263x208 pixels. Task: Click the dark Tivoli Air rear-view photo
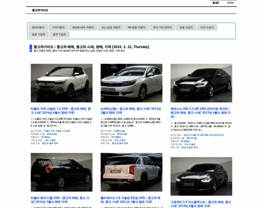point(62,172)
